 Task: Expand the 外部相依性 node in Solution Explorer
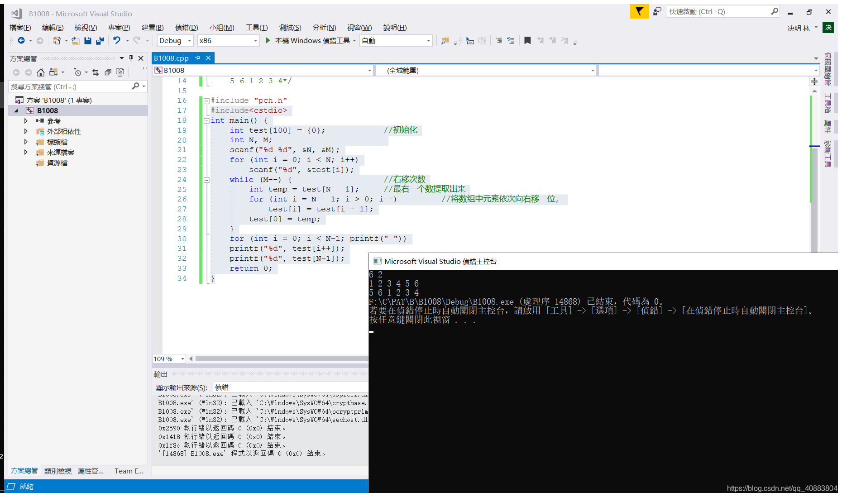coord(26,132)
